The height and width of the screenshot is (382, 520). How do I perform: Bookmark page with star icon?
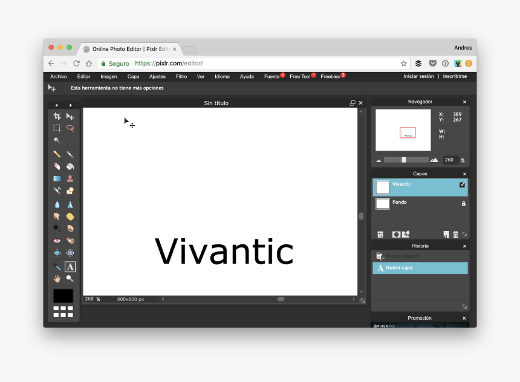403,63
